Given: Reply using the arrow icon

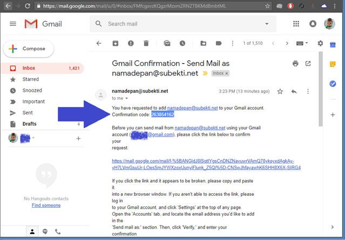Looking at the screenshot, I should pos(294,92).
